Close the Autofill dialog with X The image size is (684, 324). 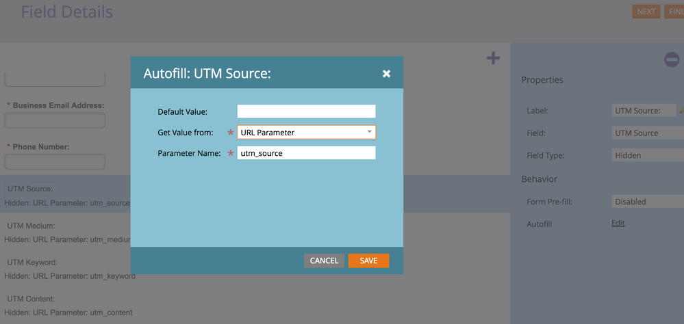[x=386, y=74]
